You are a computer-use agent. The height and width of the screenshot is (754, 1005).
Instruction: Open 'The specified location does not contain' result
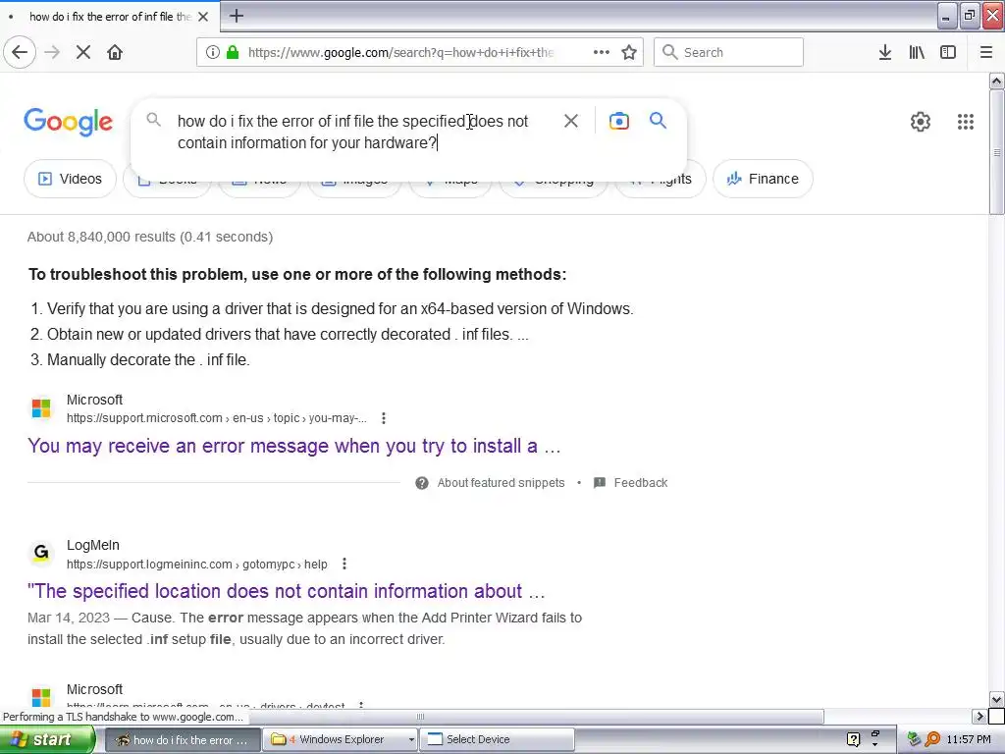click(287, 591)
